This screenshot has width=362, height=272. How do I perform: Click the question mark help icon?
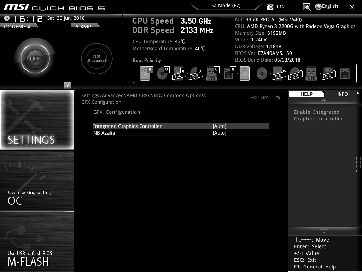pyautogui.click(x=68, y=85)
